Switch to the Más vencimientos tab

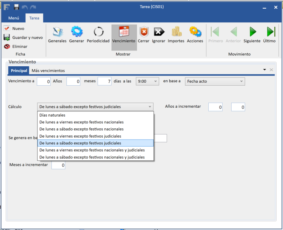coord(48,70)
